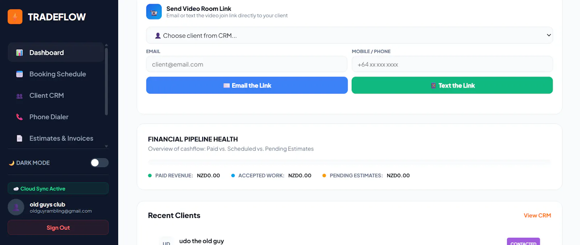
Task: Click the Client CRM people icon
Action: [20, 96]
